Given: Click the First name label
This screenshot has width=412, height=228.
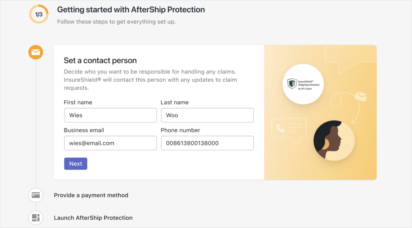Looking at the screenshot, I should [78, 102].
